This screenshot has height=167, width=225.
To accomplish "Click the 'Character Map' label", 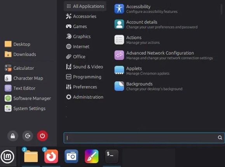I will point(28,78).
